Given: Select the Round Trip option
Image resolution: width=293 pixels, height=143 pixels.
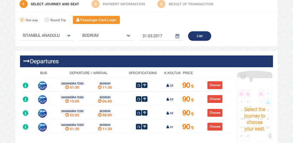Looking at the screenshot, I should (x=47, y=20).
